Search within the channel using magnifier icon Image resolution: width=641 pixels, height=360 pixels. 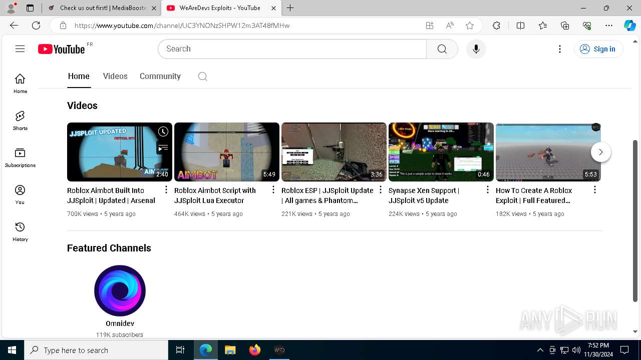(x=202, y=76)
